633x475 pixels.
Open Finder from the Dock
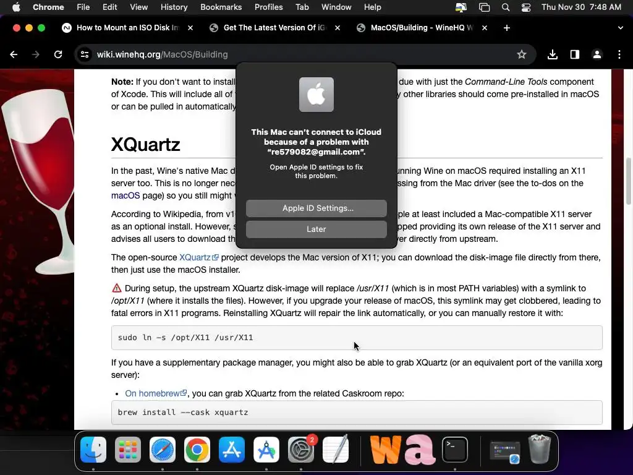[x=93, y=450]
